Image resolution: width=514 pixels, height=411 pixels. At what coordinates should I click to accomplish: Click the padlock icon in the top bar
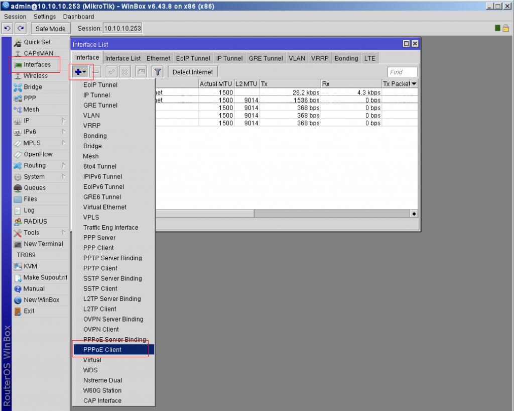(x=506, y=28)
